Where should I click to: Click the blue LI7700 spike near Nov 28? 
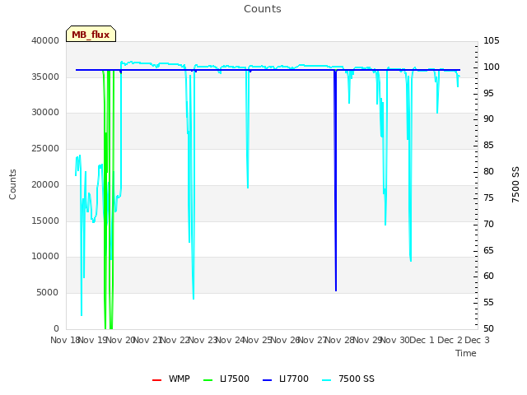coord(335,181)
